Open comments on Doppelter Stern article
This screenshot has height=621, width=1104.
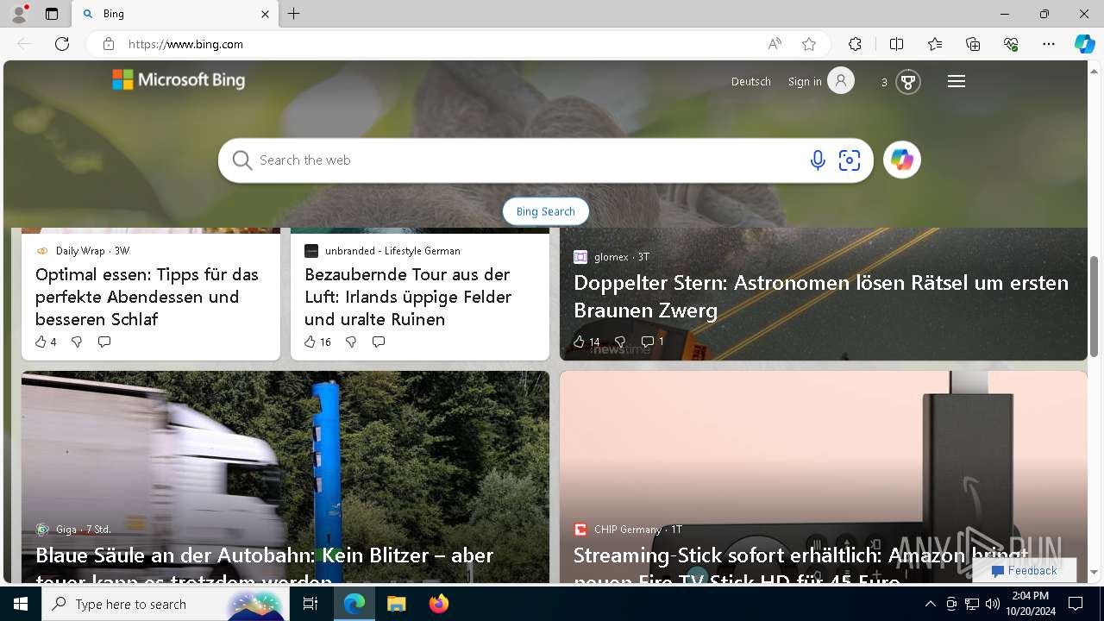click(653, 342)
